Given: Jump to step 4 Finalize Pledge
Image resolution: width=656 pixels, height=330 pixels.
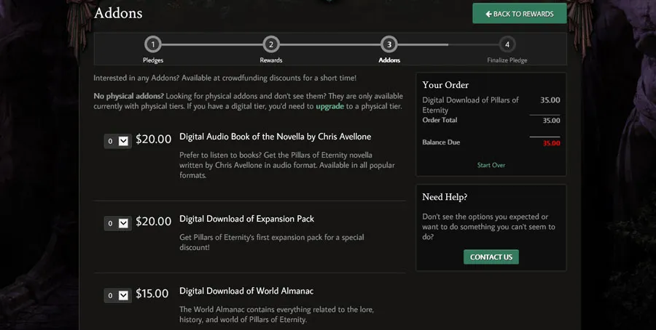Looking at the screenshot, I should click(507, 44).
